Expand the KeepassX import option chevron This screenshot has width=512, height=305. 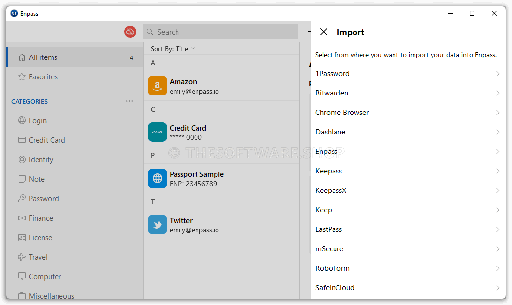(x=498, y=191)
